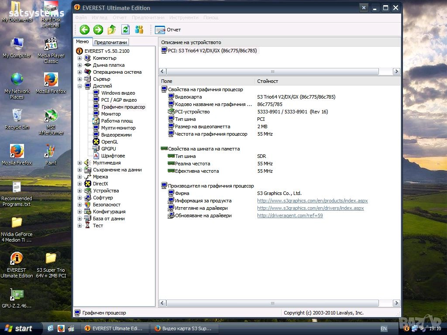447x335 pixels.
Task: Click the Up level toolbar icon
Action: click(x=112, y=30)
